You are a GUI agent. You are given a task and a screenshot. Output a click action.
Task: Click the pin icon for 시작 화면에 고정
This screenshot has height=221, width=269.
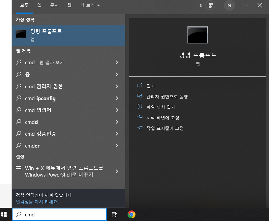(x=140, y=117)
